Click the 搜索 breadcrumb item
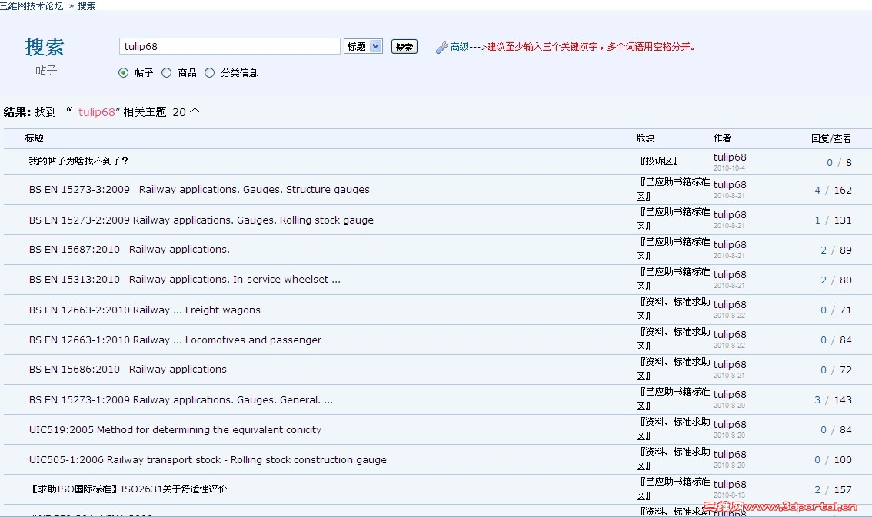This screenshot has width=872, height=517. [86, 5]
